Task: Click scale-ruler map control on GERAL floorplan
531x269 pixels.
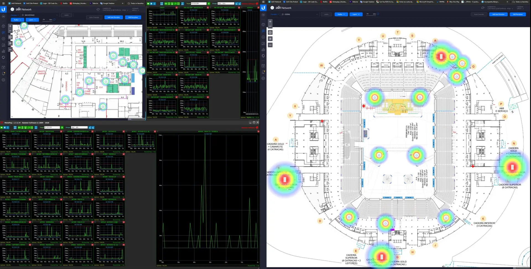Action: 270,45
